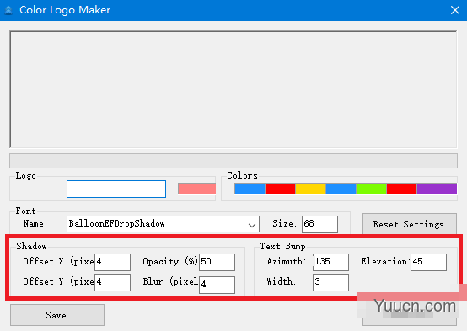This screenshot has width=467, height=331.
Task: Click the Shadow Opacity field showing 50
Action: (217, 262)
